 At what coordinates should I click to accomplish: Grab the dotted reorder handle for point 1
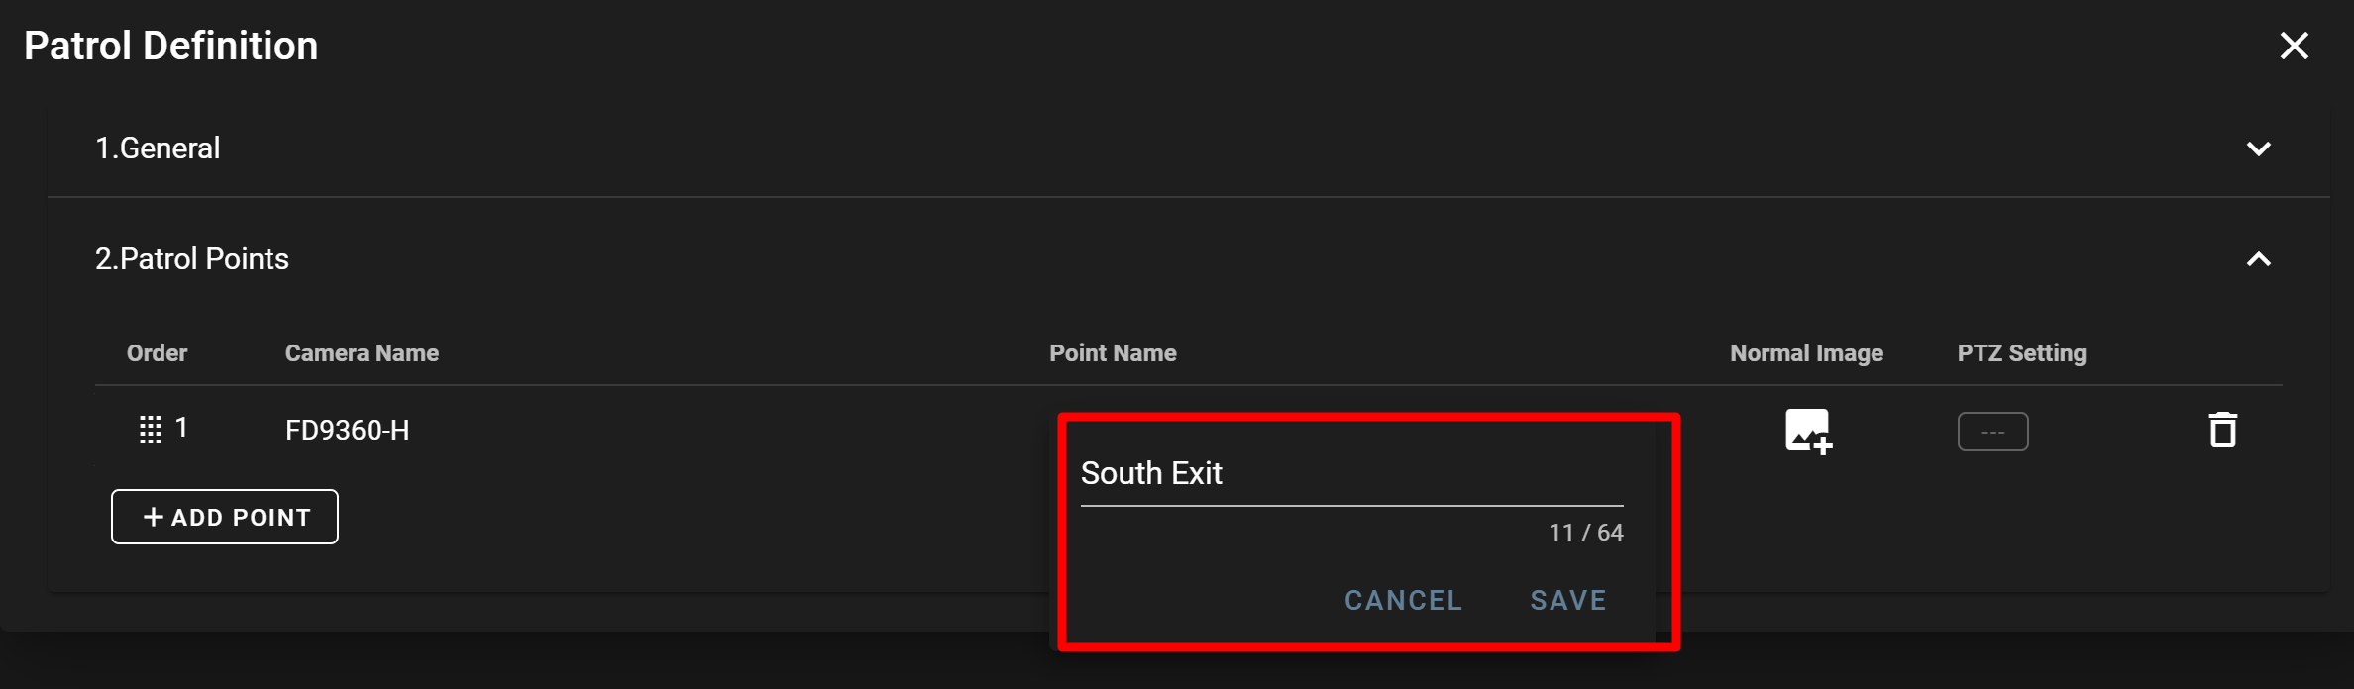pos(151,430)
